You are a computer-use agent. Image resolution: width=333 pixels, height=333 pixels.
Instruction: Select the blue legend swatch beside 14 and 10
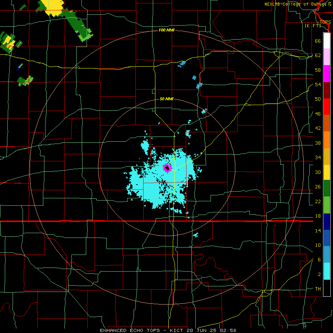click(327, 238)
